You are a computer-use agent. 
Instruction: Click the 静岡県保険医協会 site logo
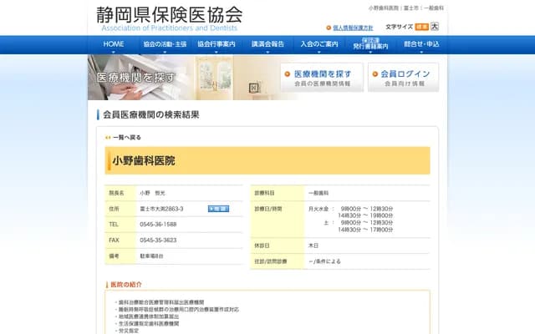(170, 19)
